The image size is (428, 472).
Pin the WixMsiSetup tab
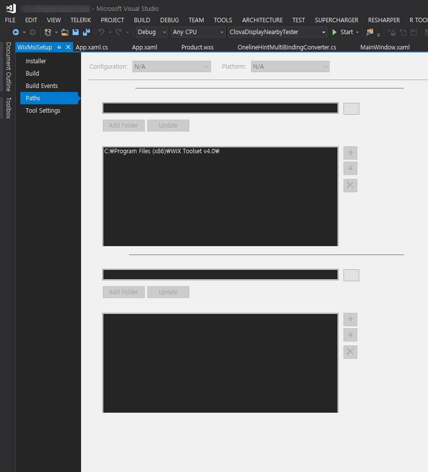59,47
